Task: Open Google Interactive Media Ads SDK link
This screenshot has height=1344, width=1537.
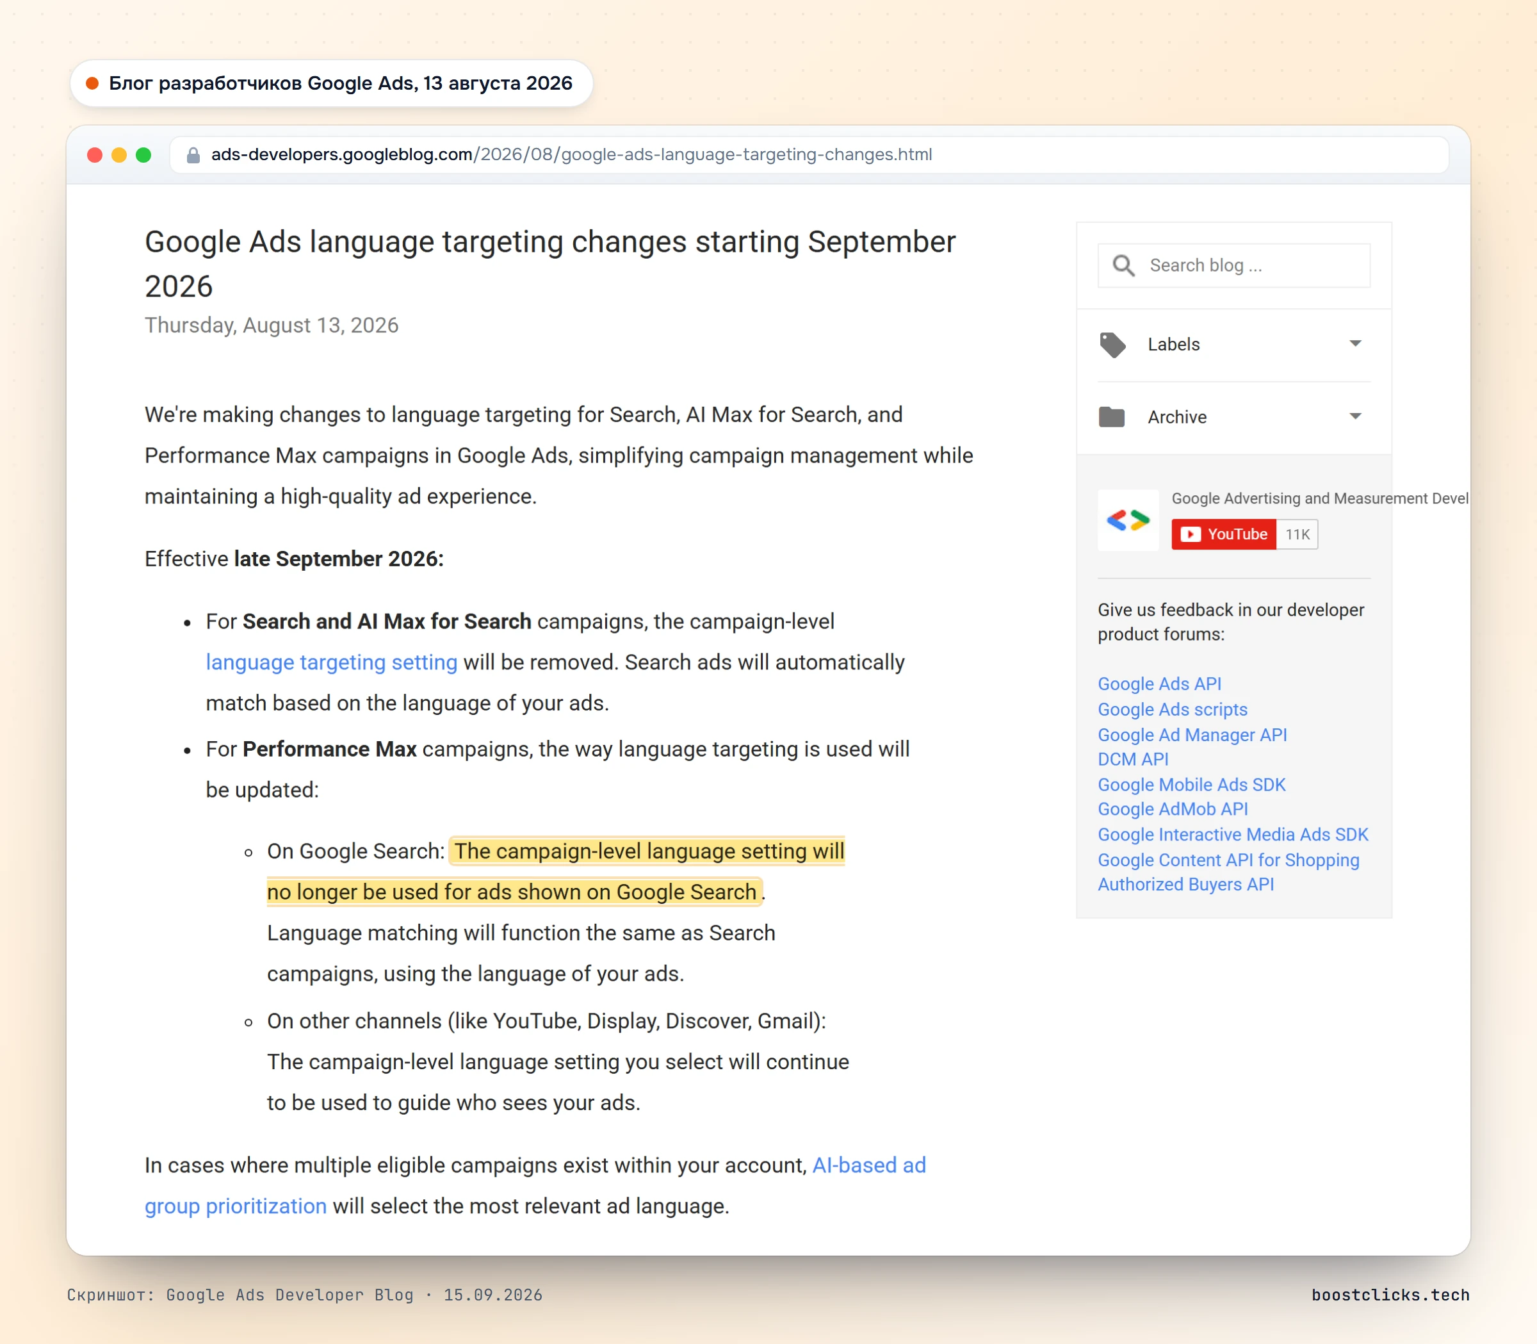Action: (1233, 835)
